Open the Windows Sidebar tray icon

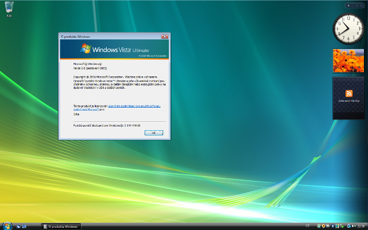[319, 226]
